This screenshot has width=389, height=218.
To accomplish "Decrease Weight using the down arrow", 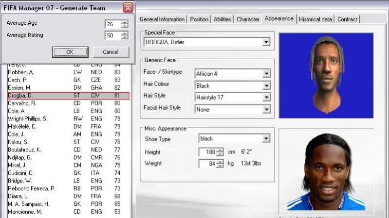I will click(x=220, y=166).
